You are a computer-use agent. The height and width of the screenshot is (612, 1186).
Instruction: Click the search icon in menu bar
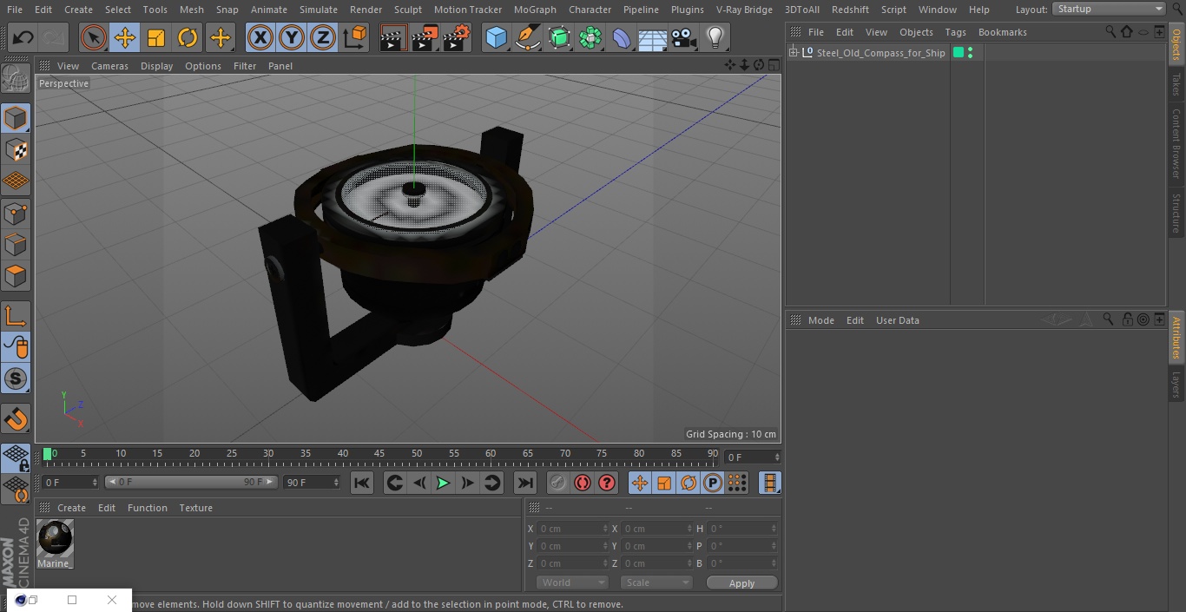click(1176, 10)
